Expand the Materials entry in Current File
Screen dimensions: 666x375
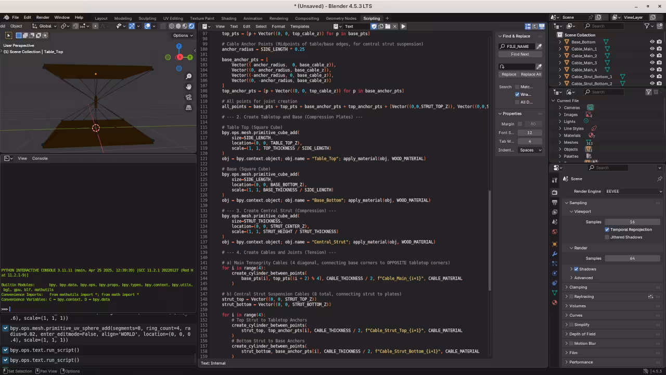(560, 135)
